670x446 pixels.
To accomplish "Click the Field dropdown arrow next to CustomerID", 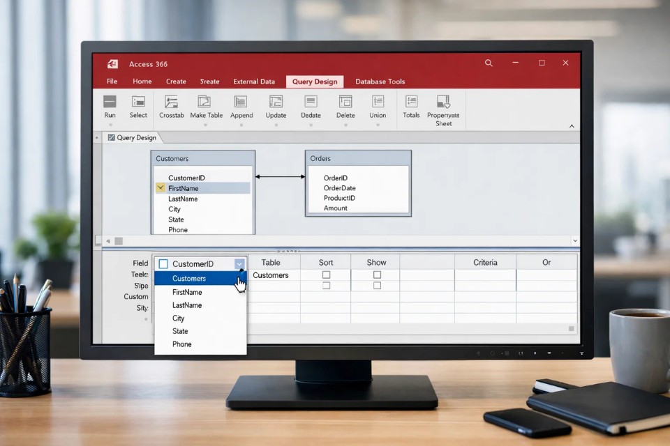I will tap(239, 264).
